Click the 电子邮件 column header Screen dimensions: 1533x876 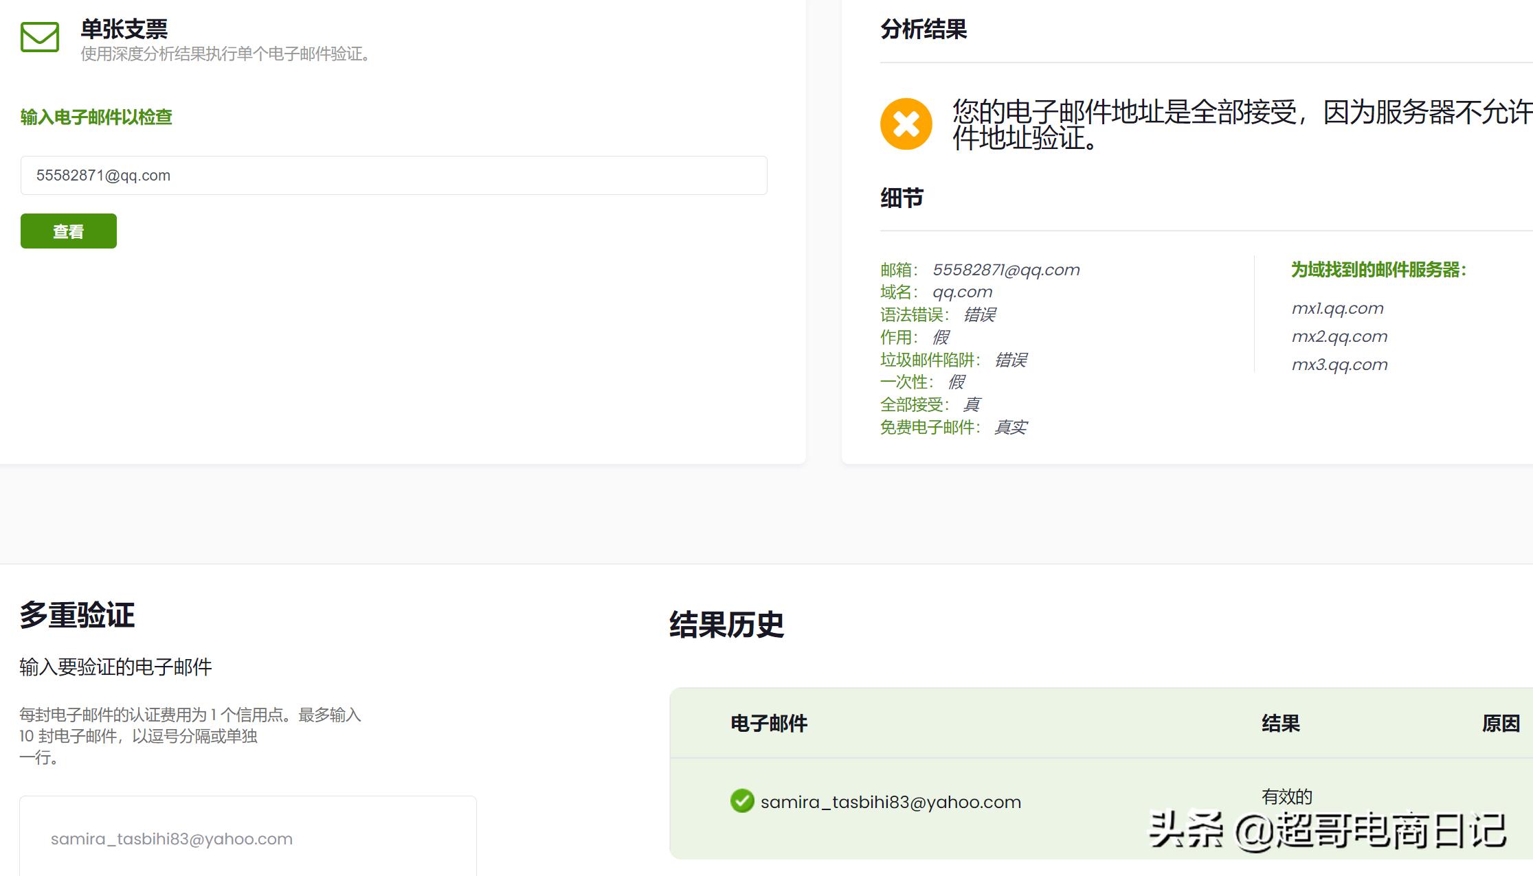[768, 723]
